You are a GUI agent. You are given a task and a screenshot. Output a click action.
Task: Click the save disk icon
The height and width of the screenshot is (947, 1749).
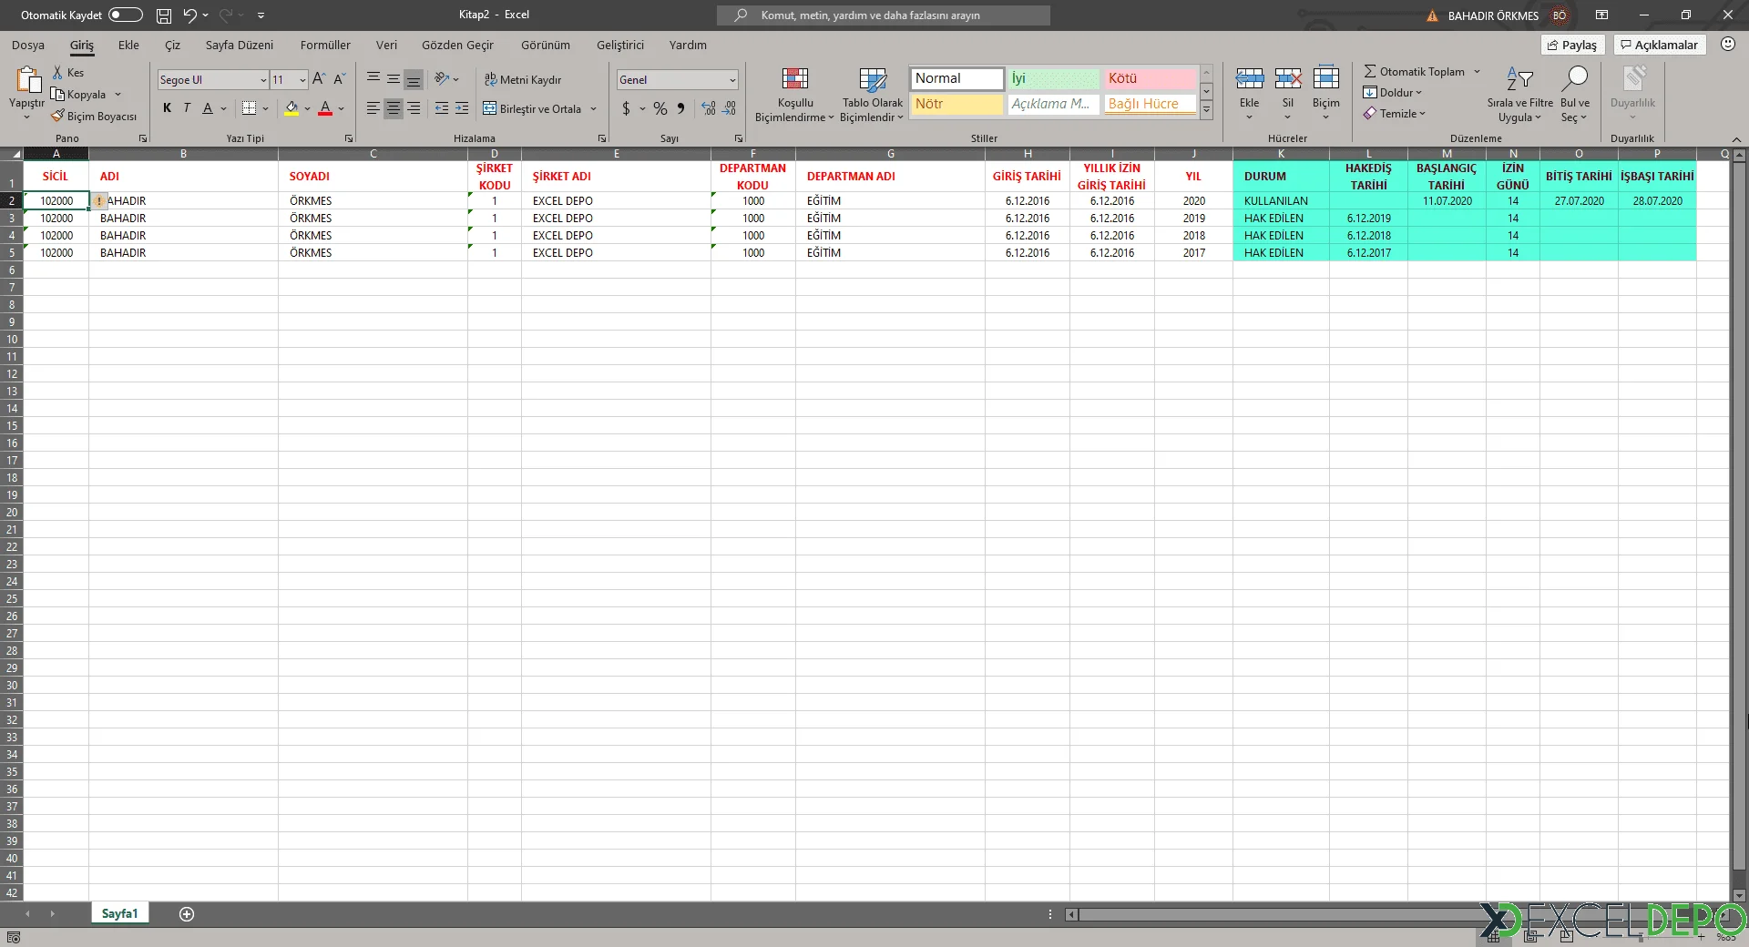(x=164, y=15)
